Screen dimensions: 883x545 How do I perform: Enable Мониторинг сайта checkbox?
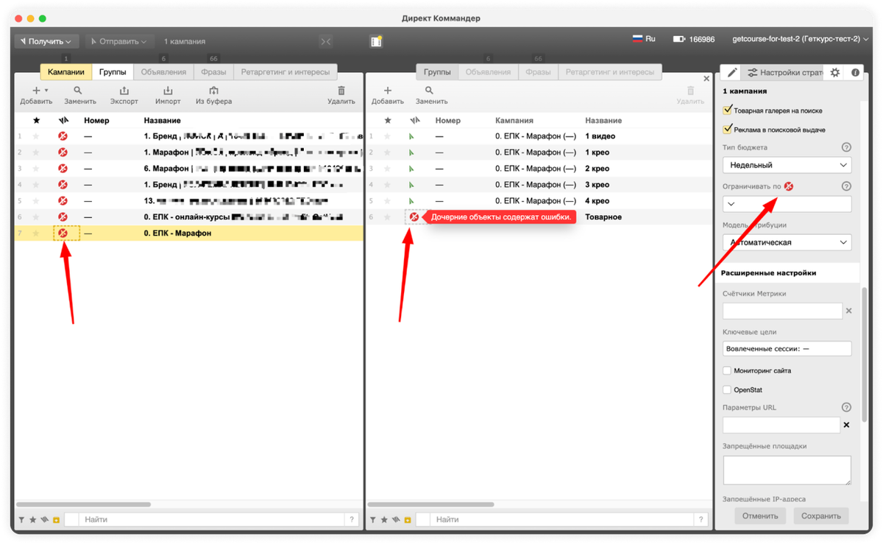[727, 370]
